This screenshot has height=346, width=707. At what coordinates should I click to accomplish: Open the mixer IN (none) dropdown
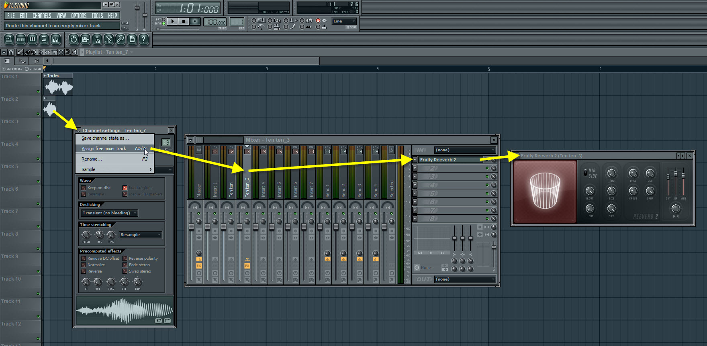point(465,150)
